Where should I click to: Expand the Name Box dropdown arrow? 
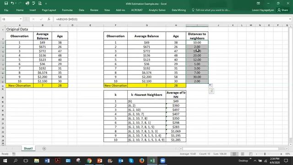[x=21, y=19]
